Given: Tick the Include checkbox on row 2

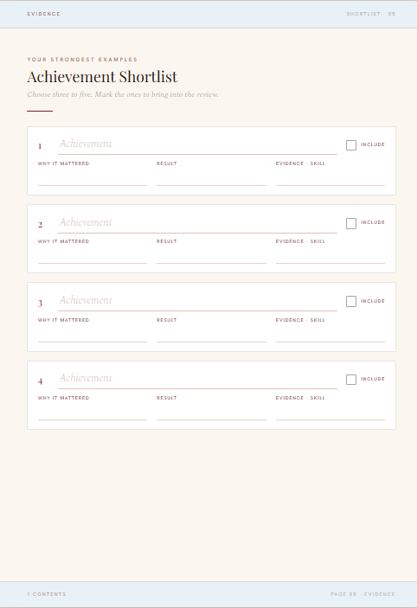Looking at the screenshot, I should pos(351,223).
